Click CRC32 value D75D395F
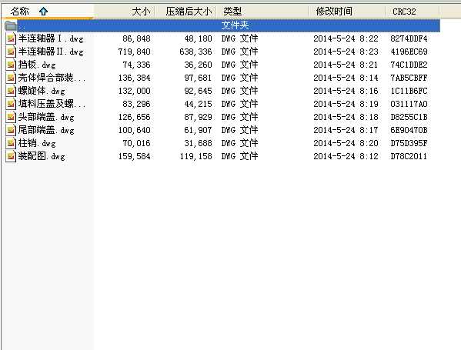Image resolution: width=461 pixels, height=350 pixels. coord(409,143)
